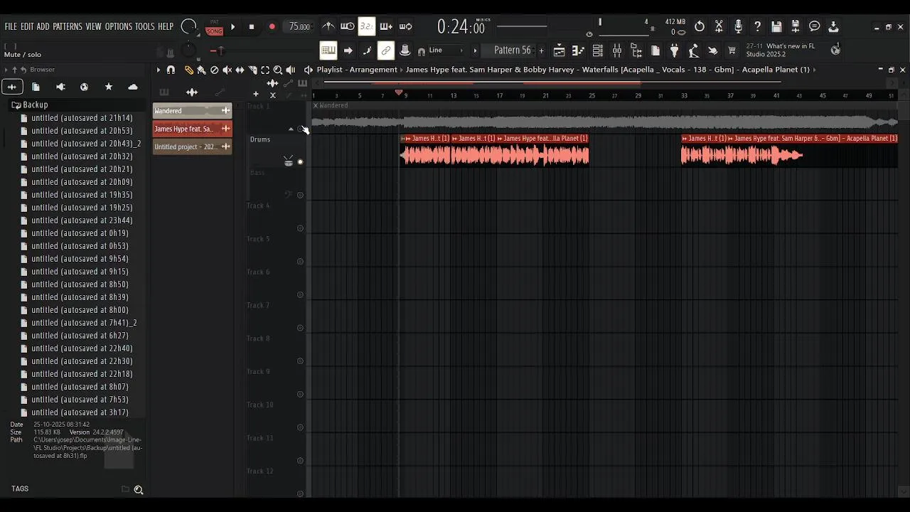This screenshot has height=512, width=910.
Task: Select James Hype feat. Sa.. clip in picker
Action: (x=192, y=129)
